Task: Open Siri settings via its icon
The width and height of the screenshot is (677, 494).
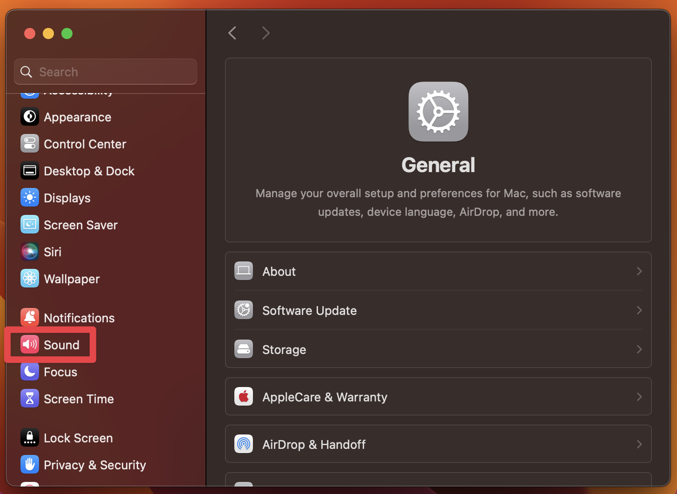Action: [x=29, y=252]
